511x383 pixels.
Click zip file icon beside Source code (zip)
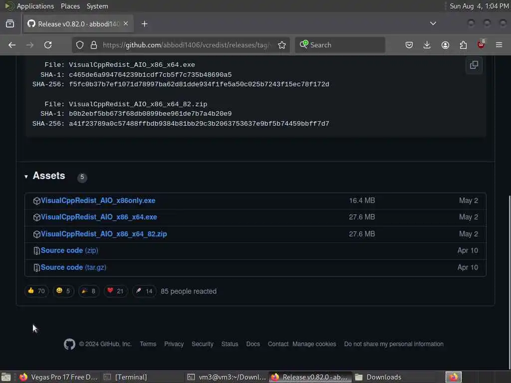click(x=36, y=251)
